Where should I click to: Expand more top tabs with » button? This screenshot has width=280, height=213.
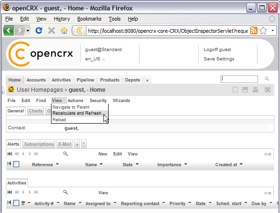pos(147,80)
